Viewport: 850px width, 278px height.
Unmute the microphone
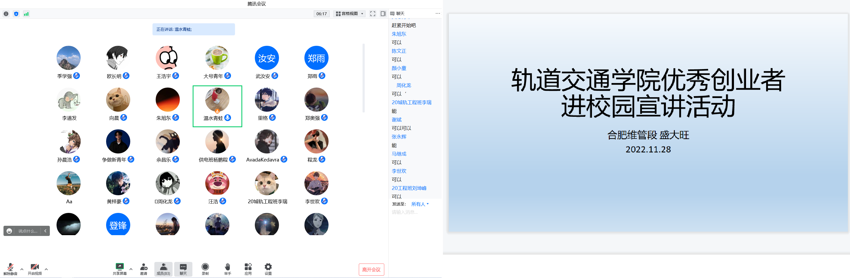tap(10, 266)
